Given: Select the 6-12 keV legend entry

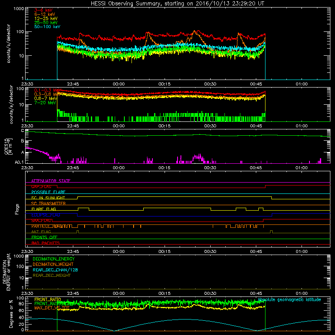Looking at the screenshot, I should coord(45,14).
